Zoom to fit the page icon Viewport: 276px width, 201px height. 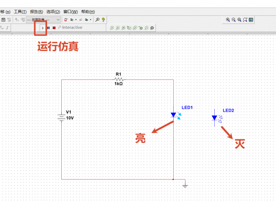pyautogui.click(x=245, y=20)
